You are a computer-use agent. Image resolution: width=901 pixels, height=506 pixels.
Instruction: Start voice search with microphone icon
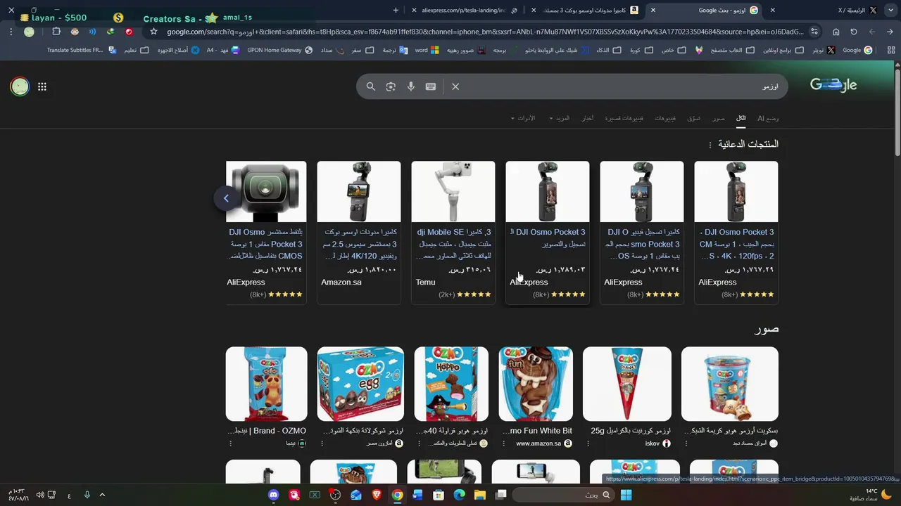click(x=411, y=86)
